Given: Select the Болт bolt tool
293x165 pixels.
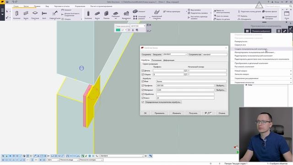Looking at the screenshot, I should (44, 15).
